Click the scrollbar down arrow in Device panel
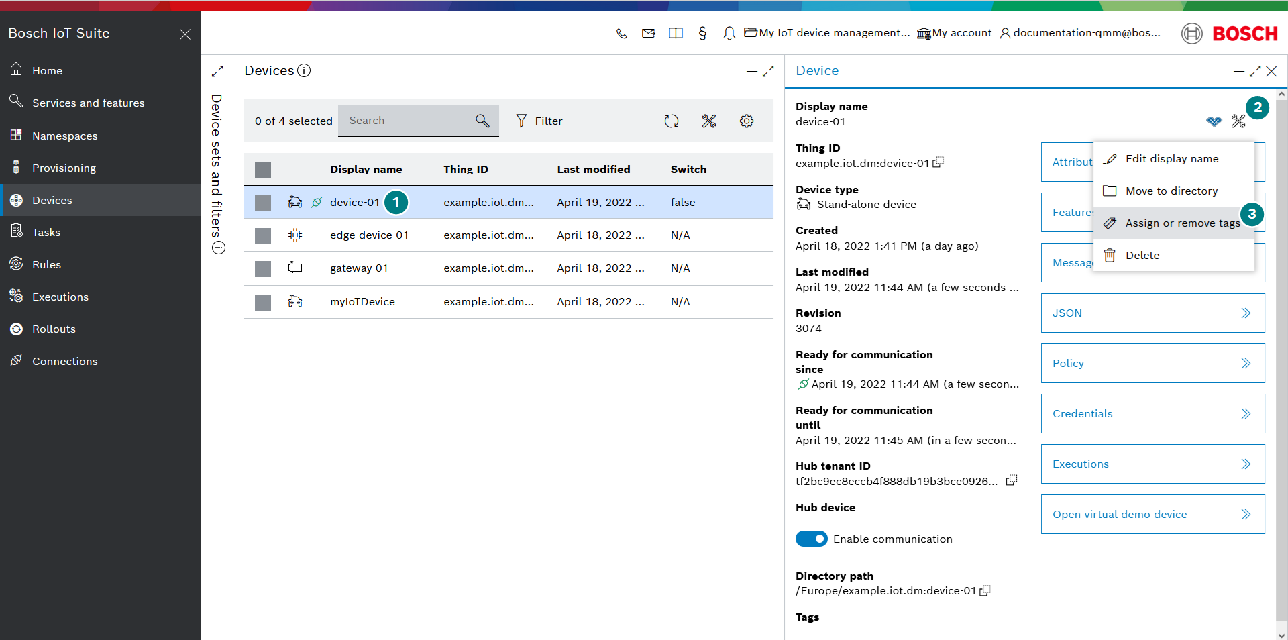 [1281, 635]
